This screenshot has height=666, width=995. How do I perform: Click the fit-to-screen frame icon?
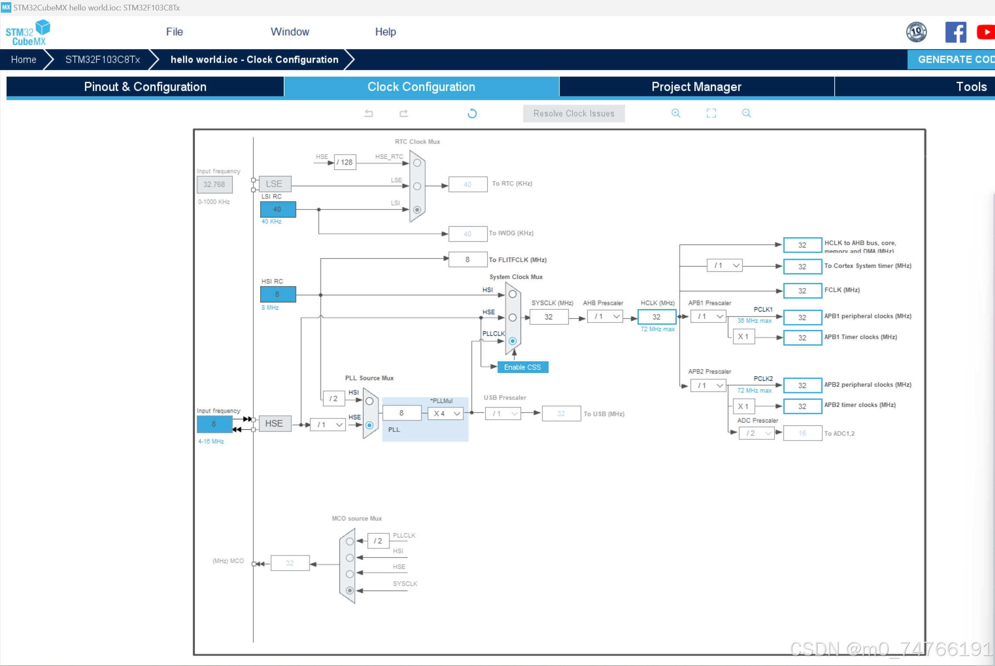pyautogui.click(x=711, y=113)
